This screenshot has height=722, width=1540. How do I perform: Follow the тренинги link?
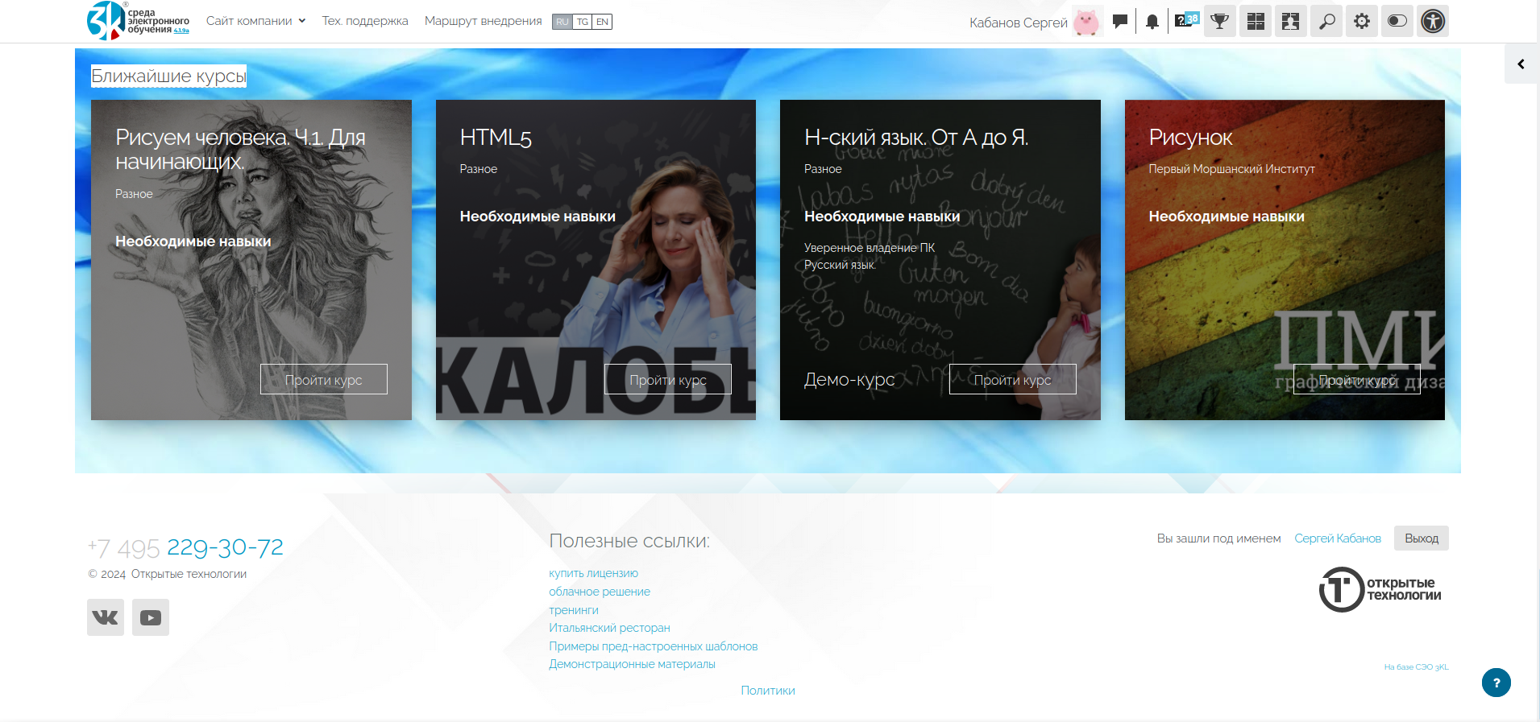(x=574, y=610)
